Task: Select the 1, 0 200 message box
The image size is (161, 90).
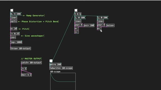Action: pyautogui.click(x=102, y=17)
